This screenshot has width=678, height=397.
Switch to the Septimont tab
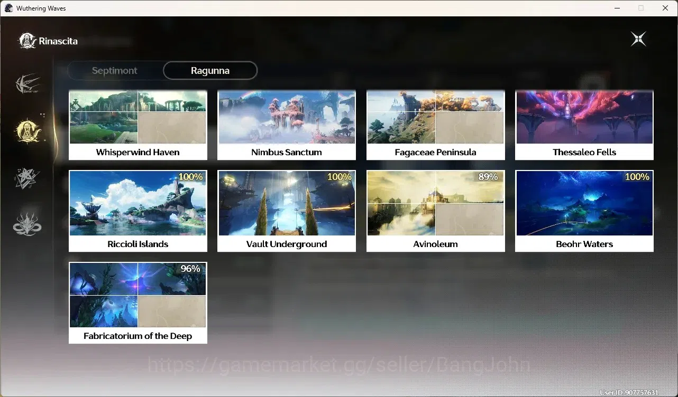coord(115,71)
